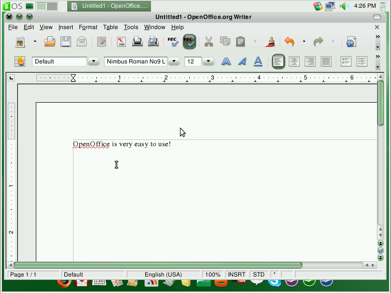Click the Edit File pencil icon

(102, 42)
